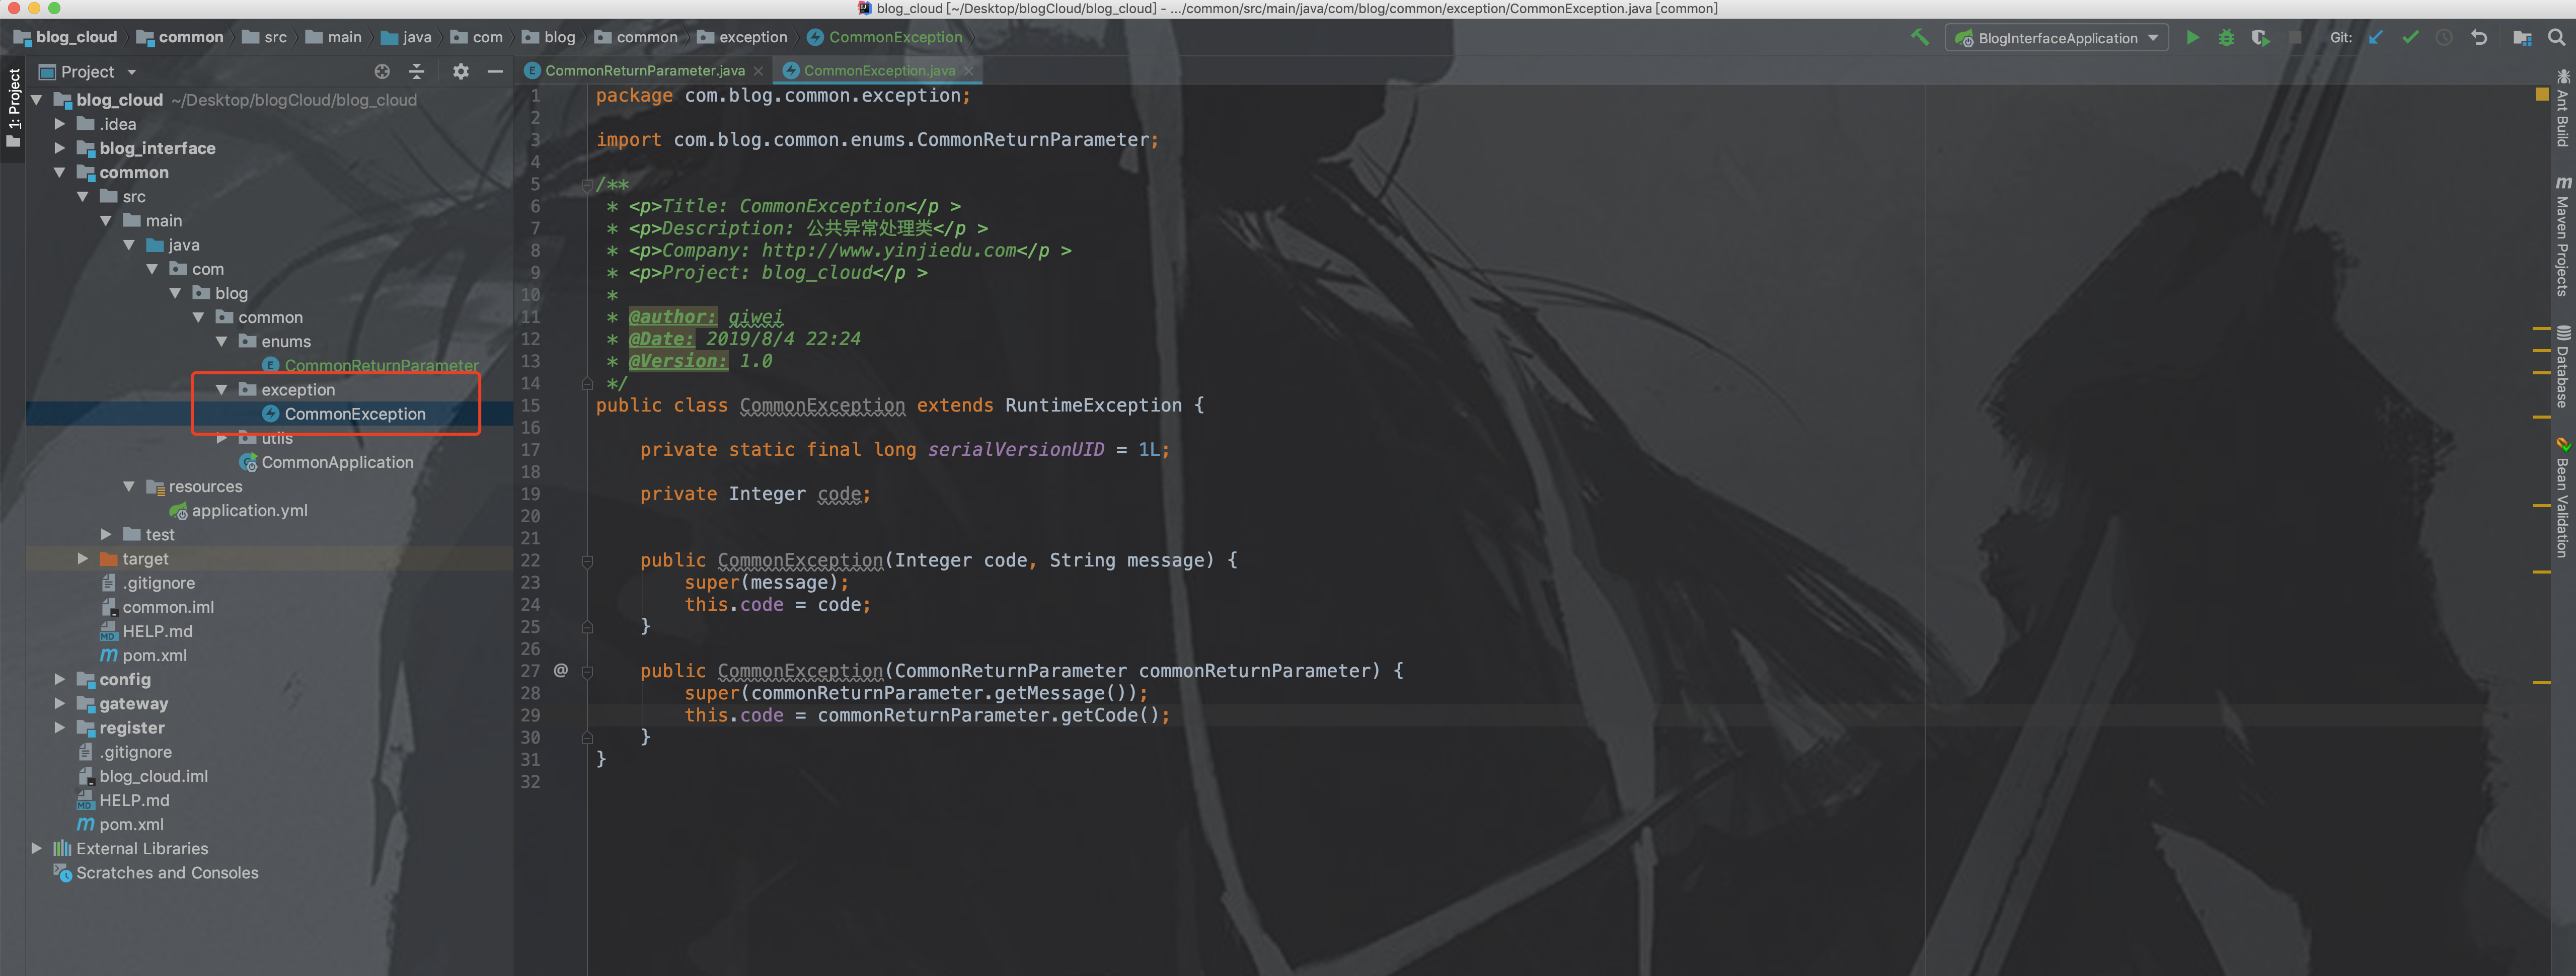Click Run with Coverage icon

[x=2260, y=38]
